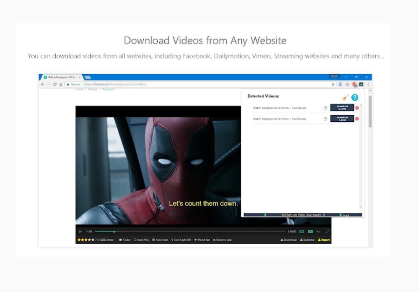The width and height of the screenshot is (419, 292).
Task: Click Download below the video player
Action: coord(289,240)
